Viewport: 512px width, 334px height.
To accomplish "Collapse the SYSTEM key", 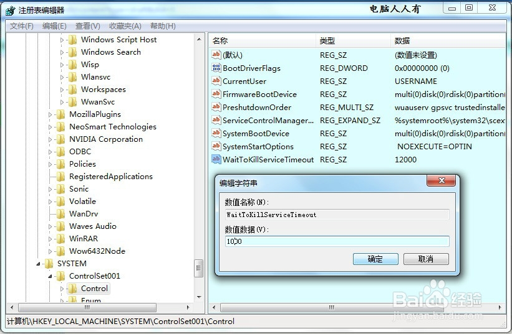I will 38,264.
